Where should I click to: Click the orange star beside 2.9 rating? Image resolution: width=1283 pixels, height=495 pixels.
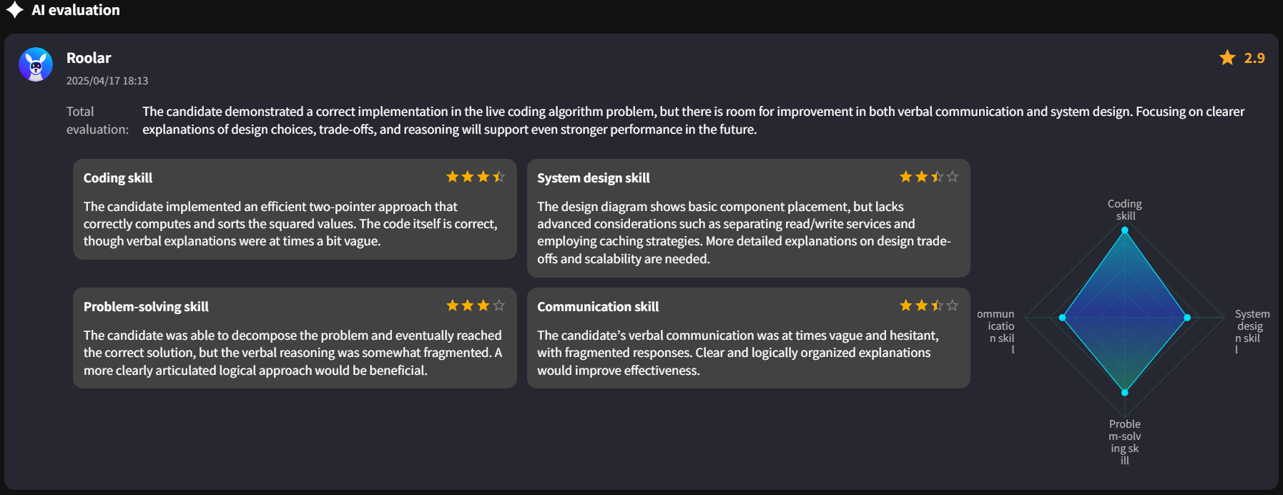click(x=1227, y=57)
